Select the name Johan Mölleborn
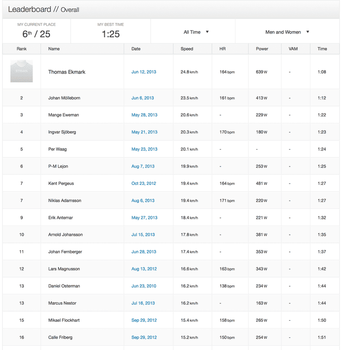342x350 pixels. tap(64, 98)
